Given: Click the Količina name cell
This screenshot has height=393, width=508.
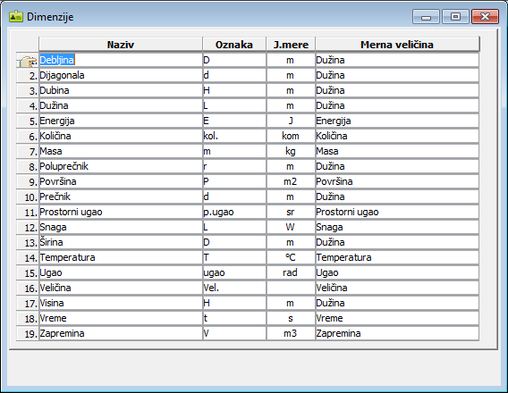Looking at the screenshot, I should click(x=121, y=136).
